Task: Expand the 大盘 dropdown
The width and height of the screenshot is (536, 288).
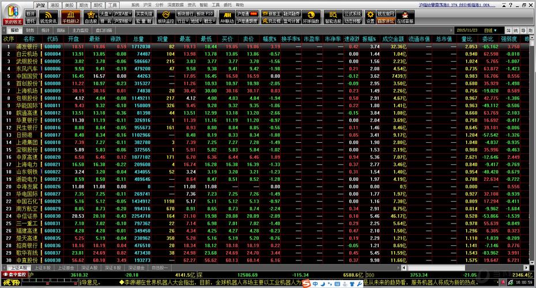Action: tap(105, 13)
